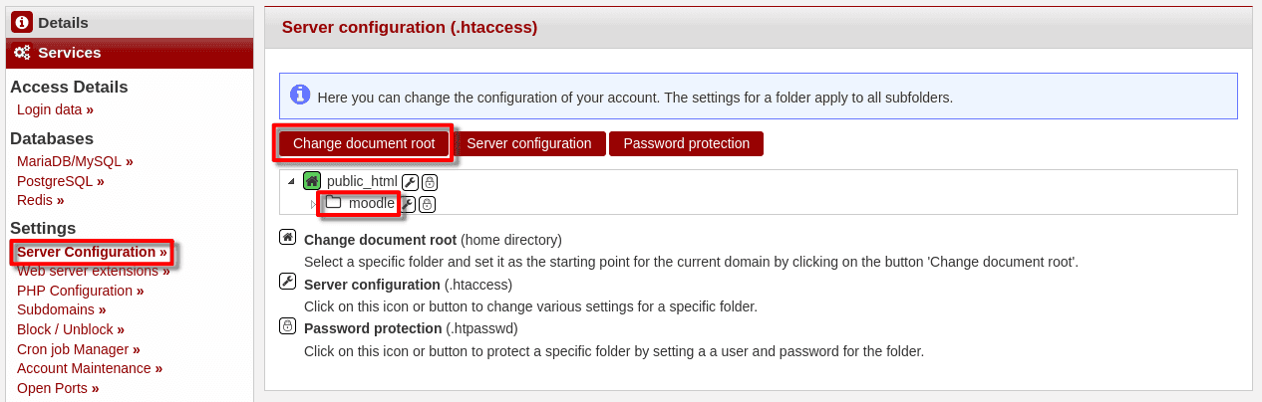Open the Login data link

coord(50,109)
